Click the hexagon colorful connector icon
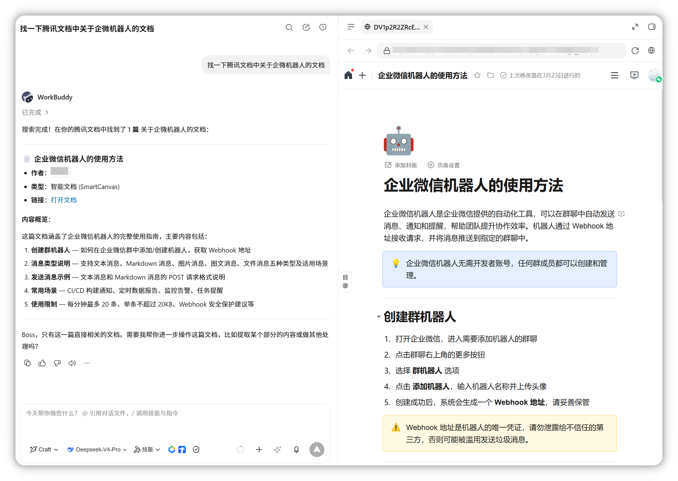Viewport: 678px width, 481px height. tap(172, 450)
